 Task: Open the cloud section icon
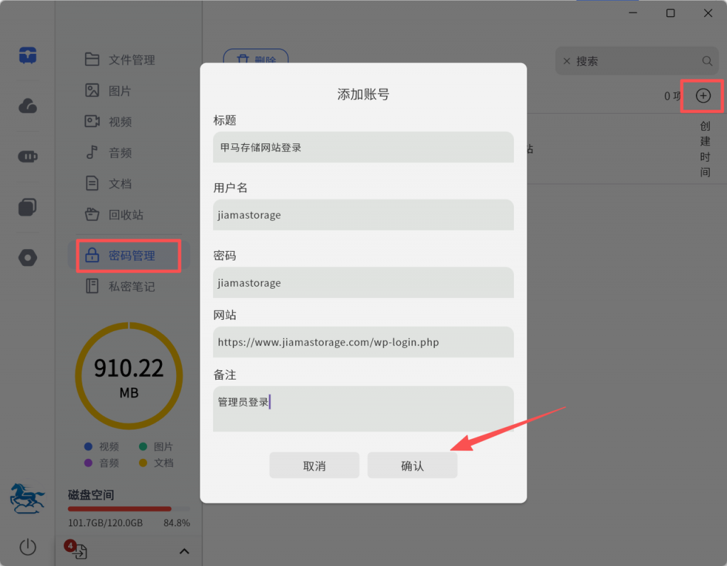(28, 106)
